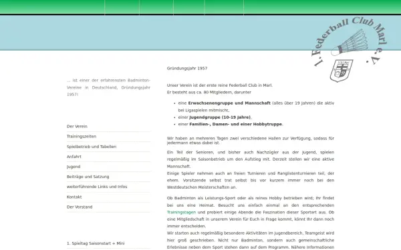Go to Trainingszeiten in the sidebar
Viewport: 401px width, 250px height.
tap(82, 137)
